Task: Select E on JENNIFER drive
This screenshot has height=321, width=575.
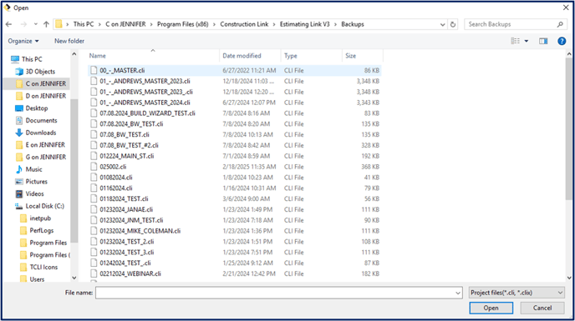Action: click(45, 145)
